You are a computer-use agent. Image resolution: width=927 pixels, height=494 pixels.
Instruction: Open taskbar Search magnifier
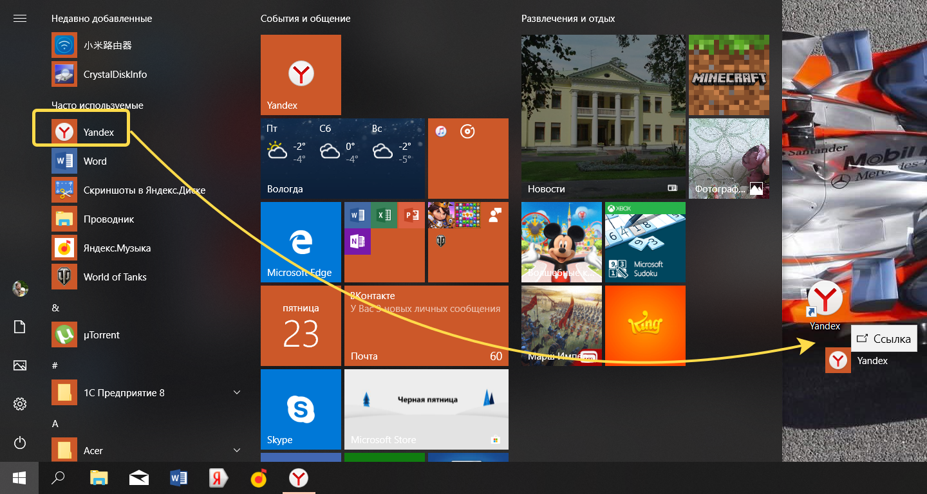(x=58, y=477)
